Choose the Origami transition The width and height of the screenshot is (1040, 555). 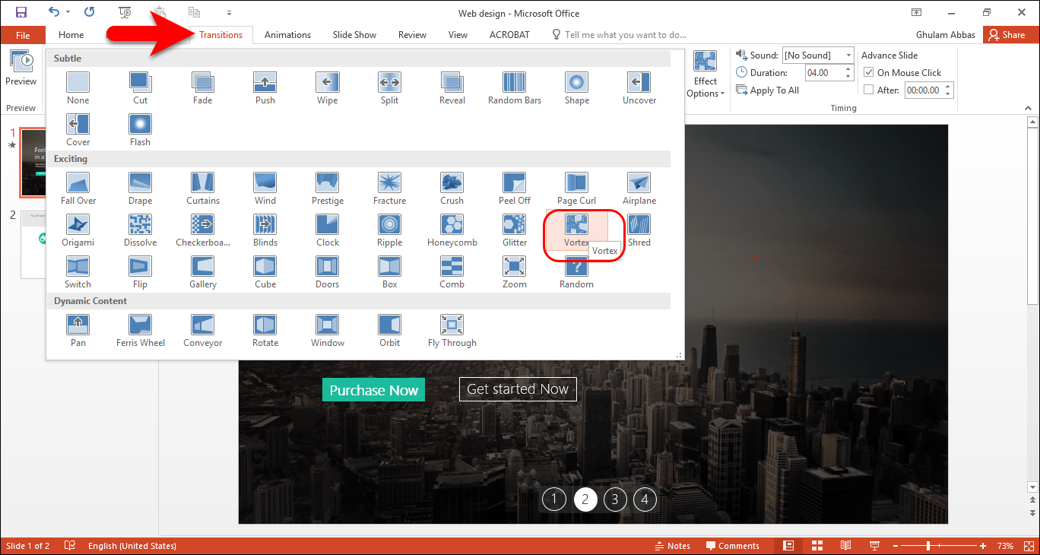pos(78,230)
